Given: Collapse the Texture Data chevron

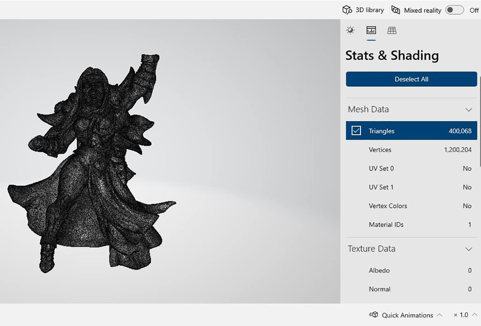Looking at the screenshot, I should point(468,249).
